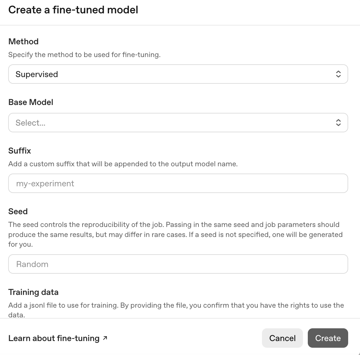The width and height of the screenshot is (360, 355).
Task: Click the Create button
Action: coord(328,338)
